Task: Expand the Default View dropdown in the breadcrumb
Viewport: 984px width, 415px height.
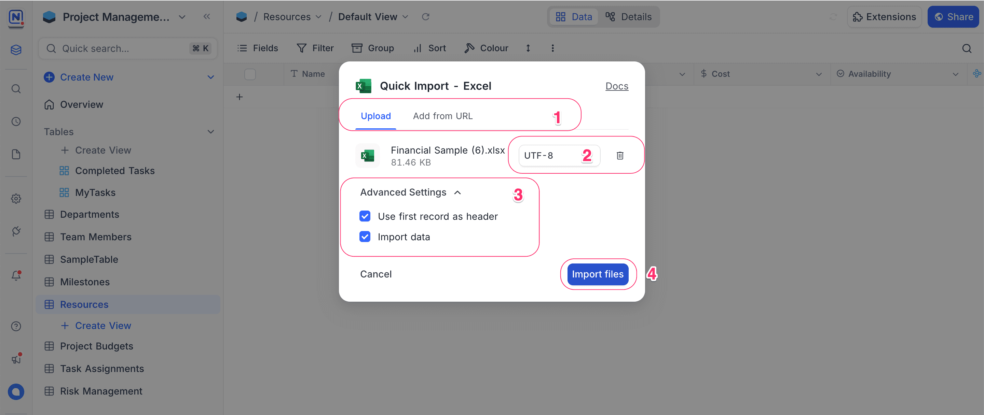Action: (405, 16)
